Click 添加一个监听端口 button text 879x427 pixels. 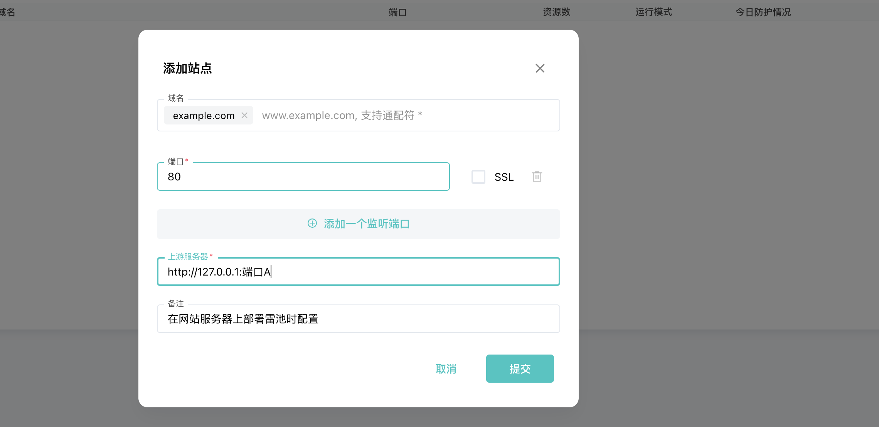(x=366, y=224)
